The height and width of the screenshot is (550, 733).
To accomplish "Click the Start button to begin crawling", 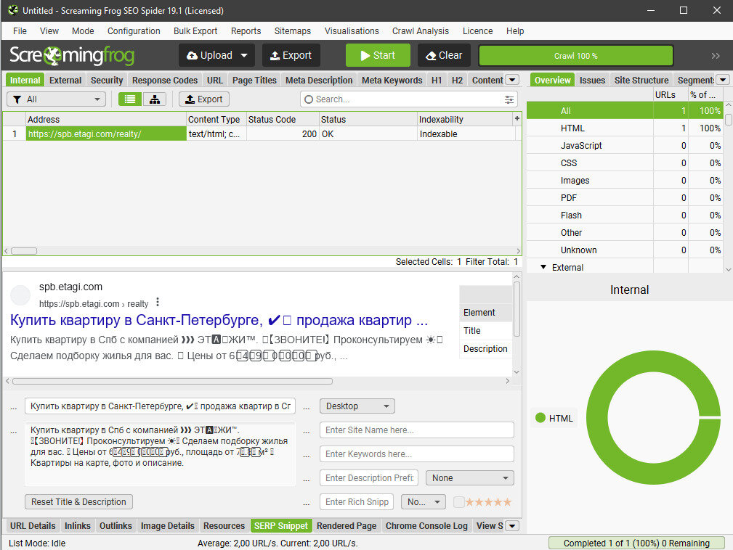I will coord(377,55).
